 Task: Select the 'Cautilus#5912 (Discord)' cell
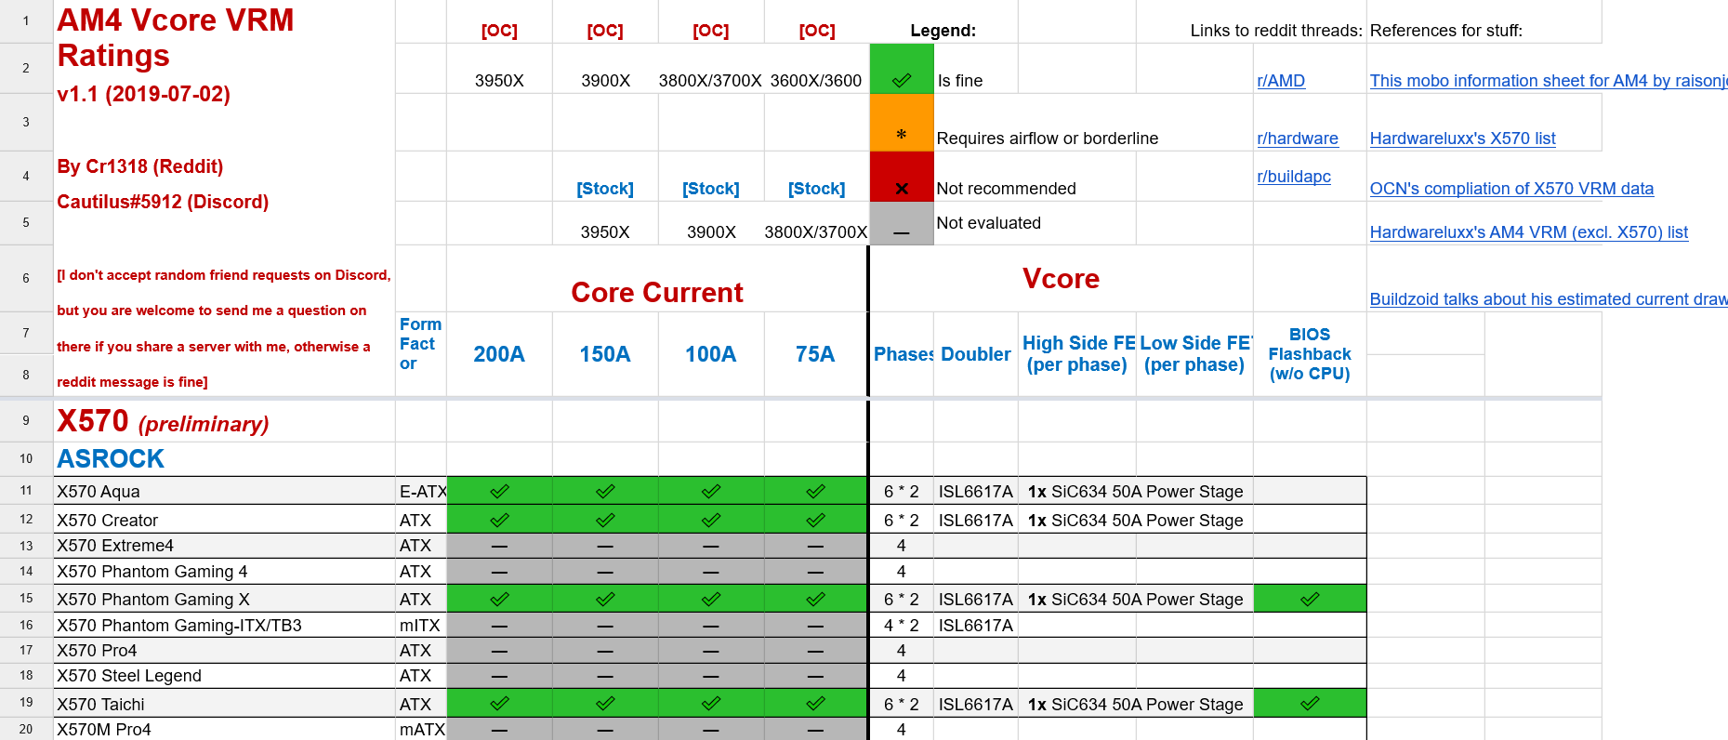pos(163,202)
